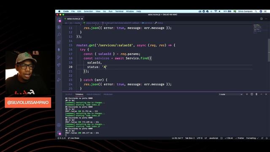Switch to the DEBUG CONSOLE panel tab

click(93, 95)
